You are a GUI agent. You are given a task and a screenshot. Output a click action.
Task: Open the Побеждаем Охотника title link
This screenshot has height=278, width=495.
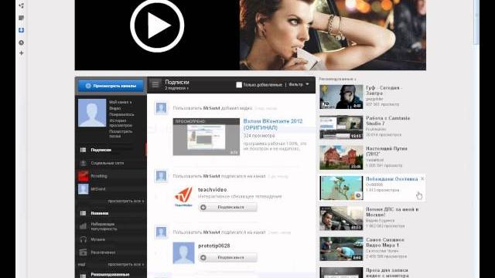(392, 178)
